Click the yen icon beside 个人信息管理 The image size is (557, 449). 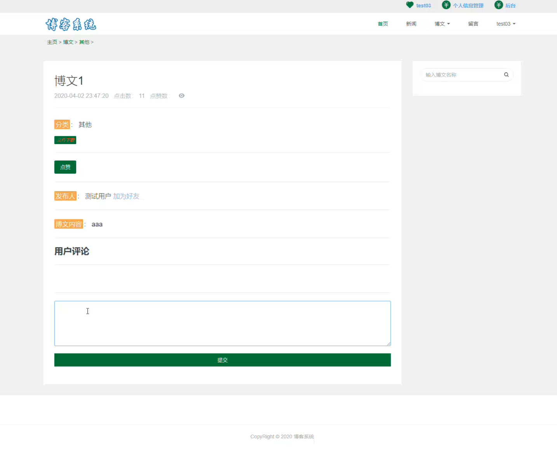(446, 5)
